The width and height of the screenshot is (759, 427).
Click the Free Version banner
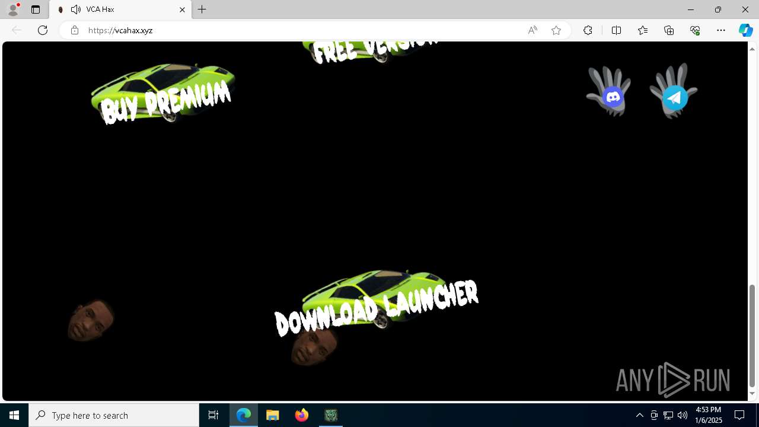374,52
